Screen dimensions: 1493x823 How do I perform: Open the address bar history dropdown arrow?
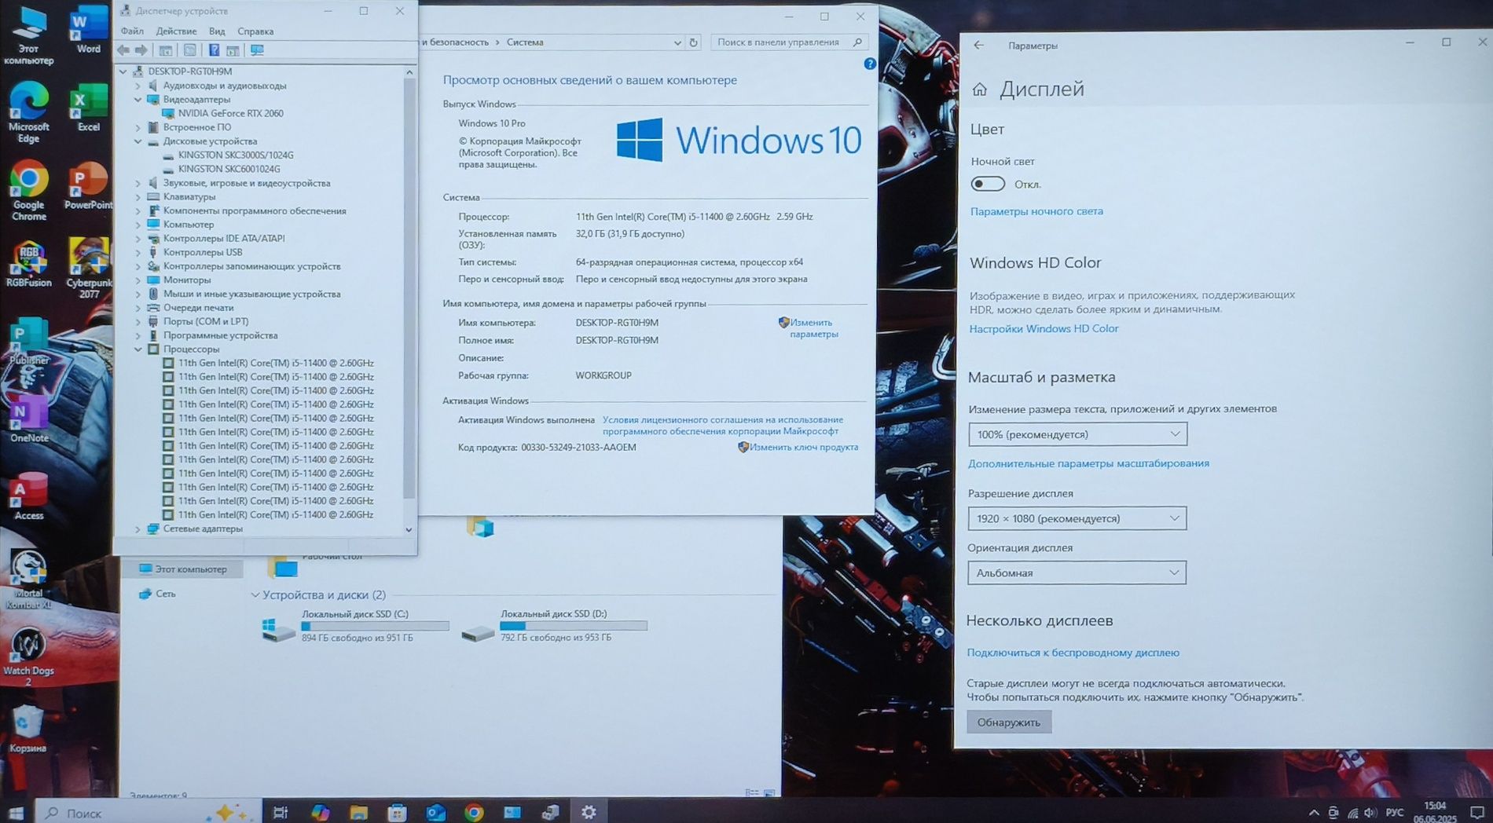(x=677, y=42)
